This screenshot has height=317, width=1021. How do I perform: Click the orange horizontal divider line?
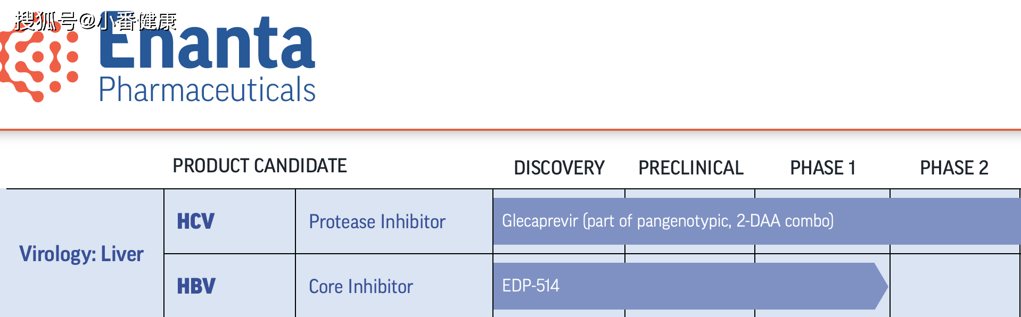coord(510,129)
